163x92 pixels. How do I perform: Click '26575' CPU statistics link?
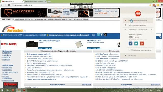tap(43, 35)
